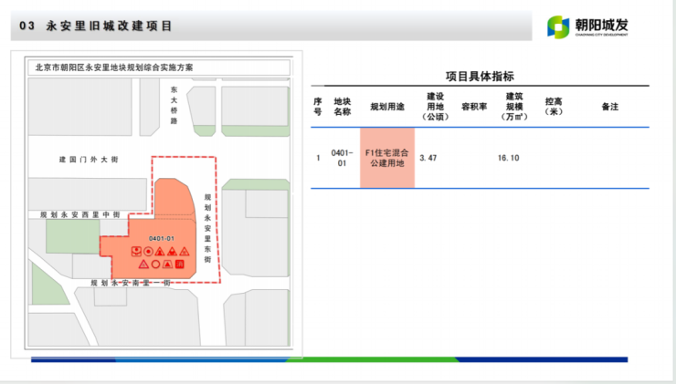The width and height of the screenshot is (676, 384).
Task: Select the 16.10 building scale value
Action: click(x=508, y=158)
